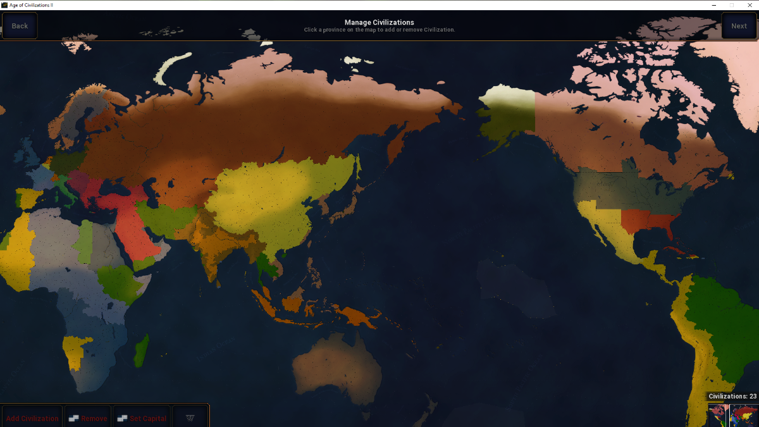Select the green Madagascar island
The height and width of the screenshot is (427, 759).
pyautogui.click(x=142, y=350)
